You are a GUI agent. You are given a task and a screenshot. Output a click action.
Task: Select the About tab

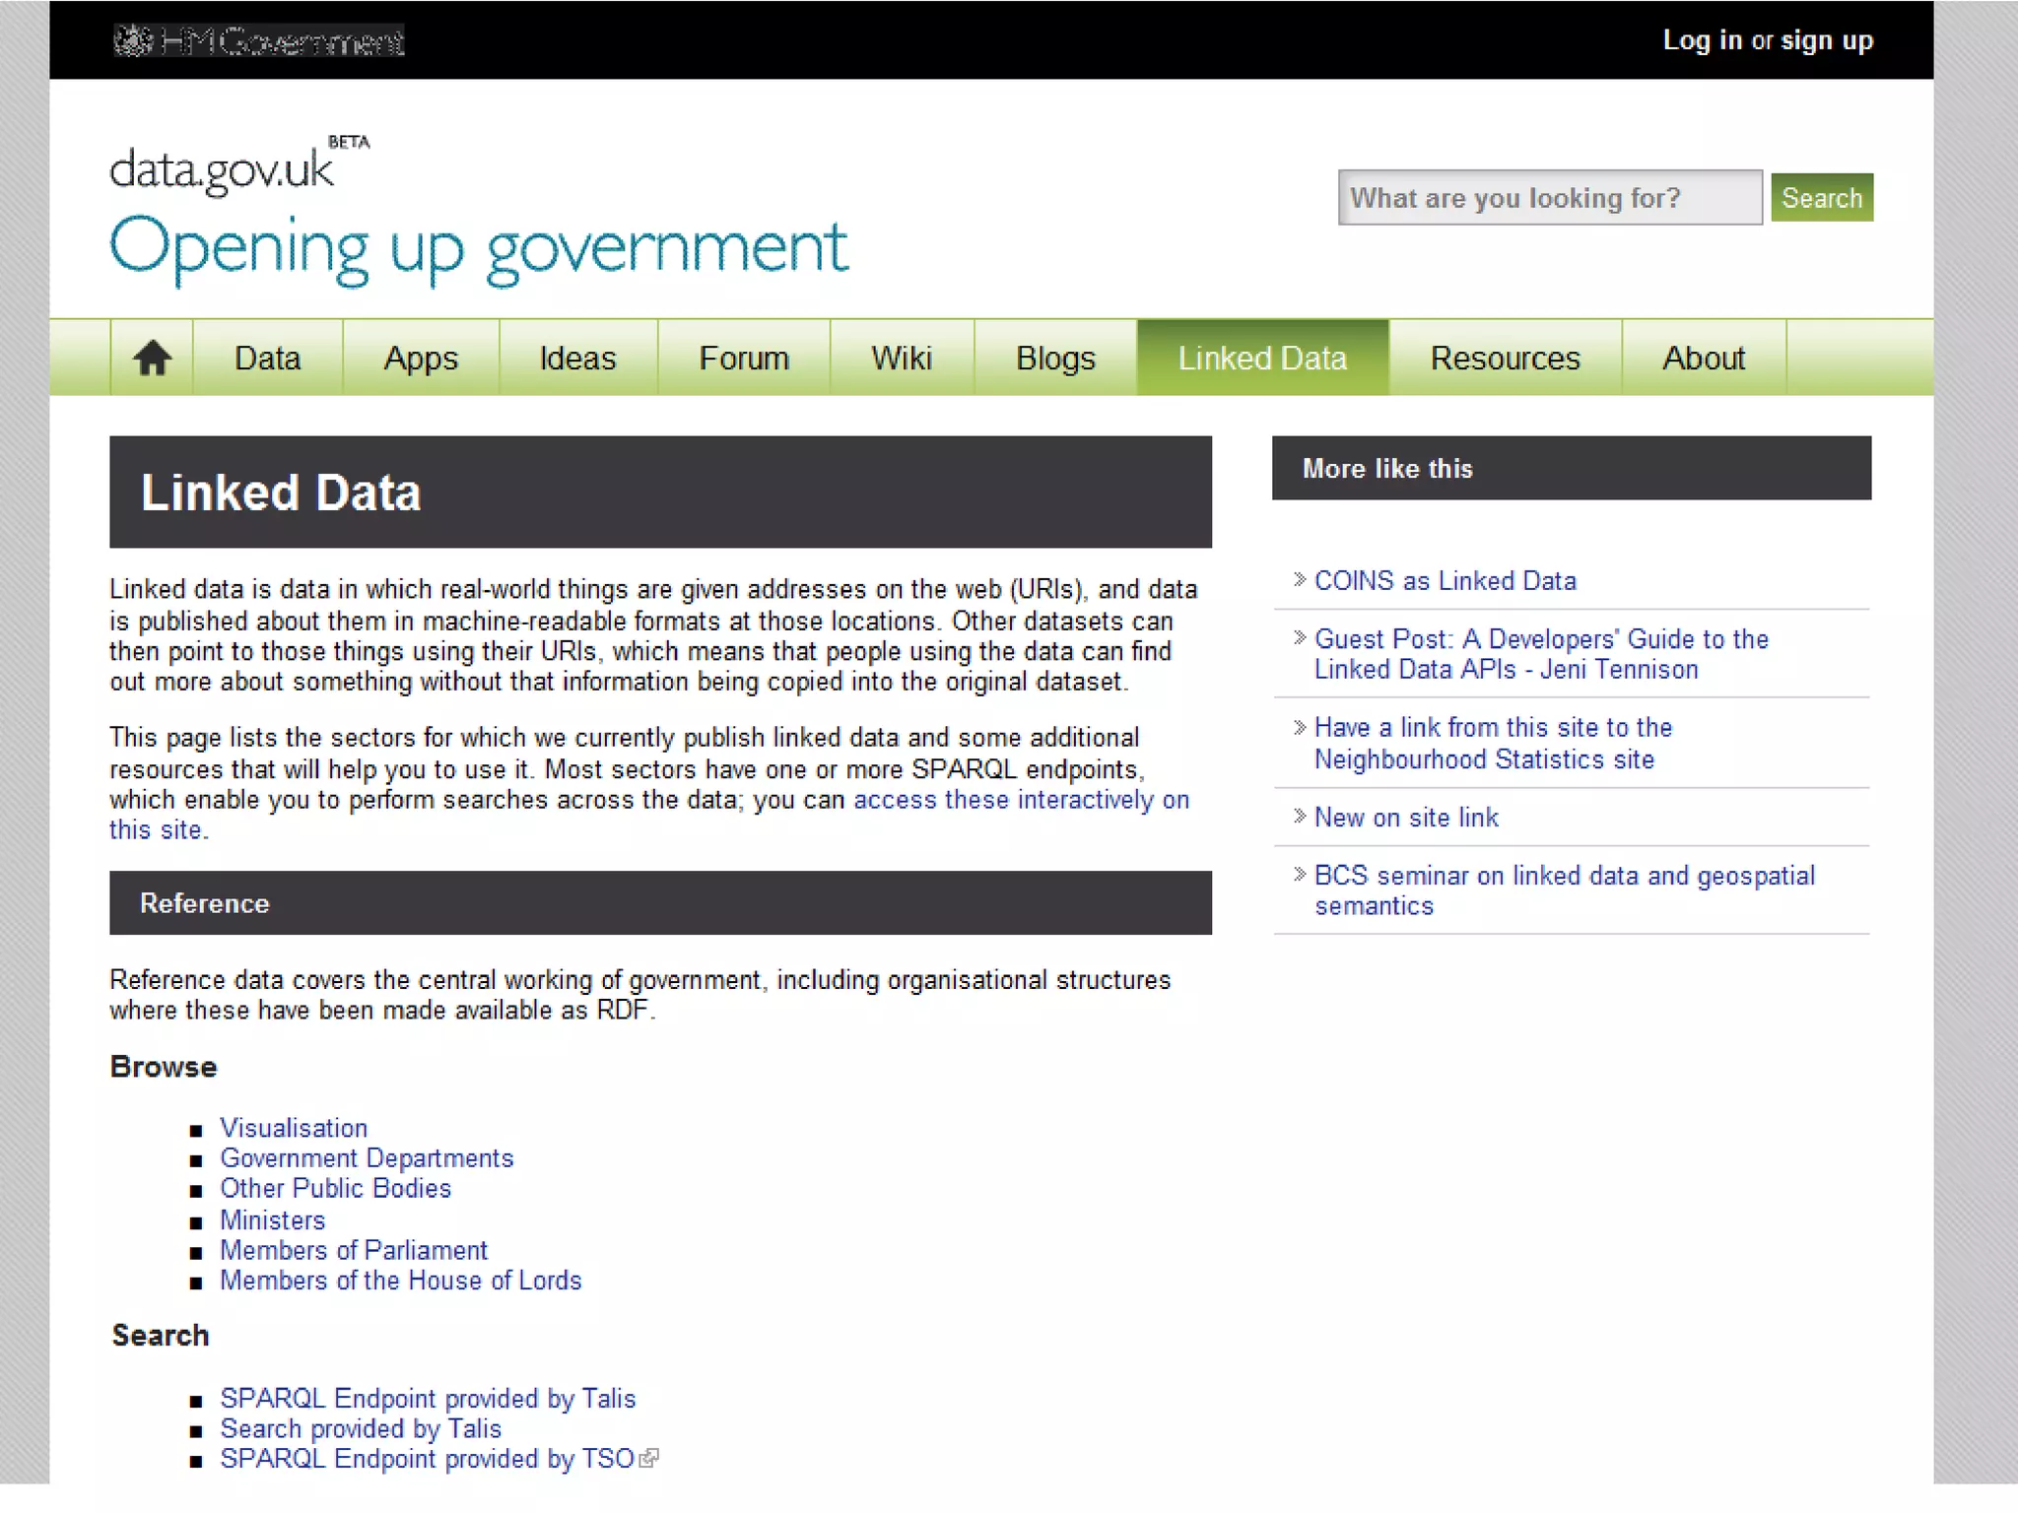point(1703,358)
